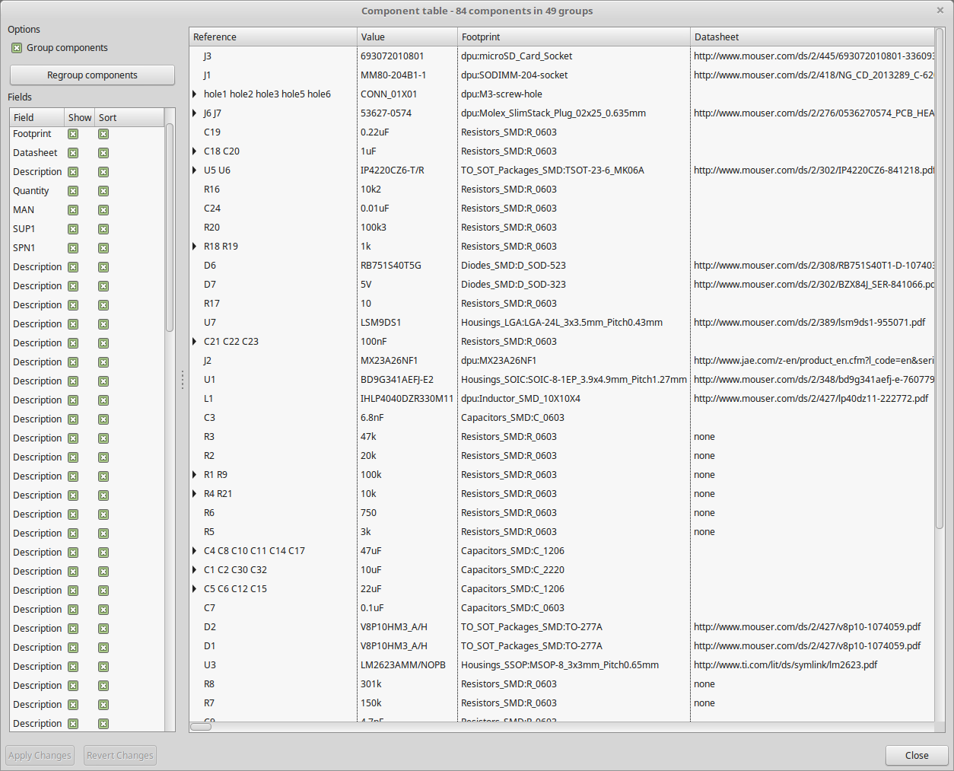Uncheck Show for the SUP1 field
The width and height of the screenshot is (954, 771).
[73, 229]
